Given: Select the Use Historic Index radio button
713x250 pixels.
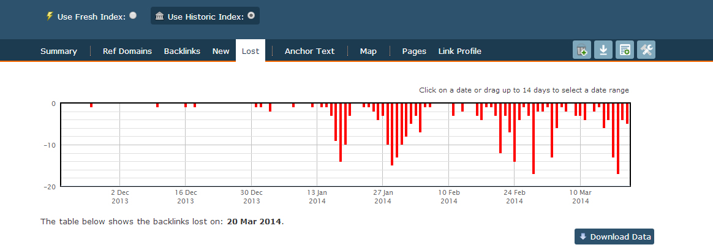Looking at the screenshot, I should (251, 16).
